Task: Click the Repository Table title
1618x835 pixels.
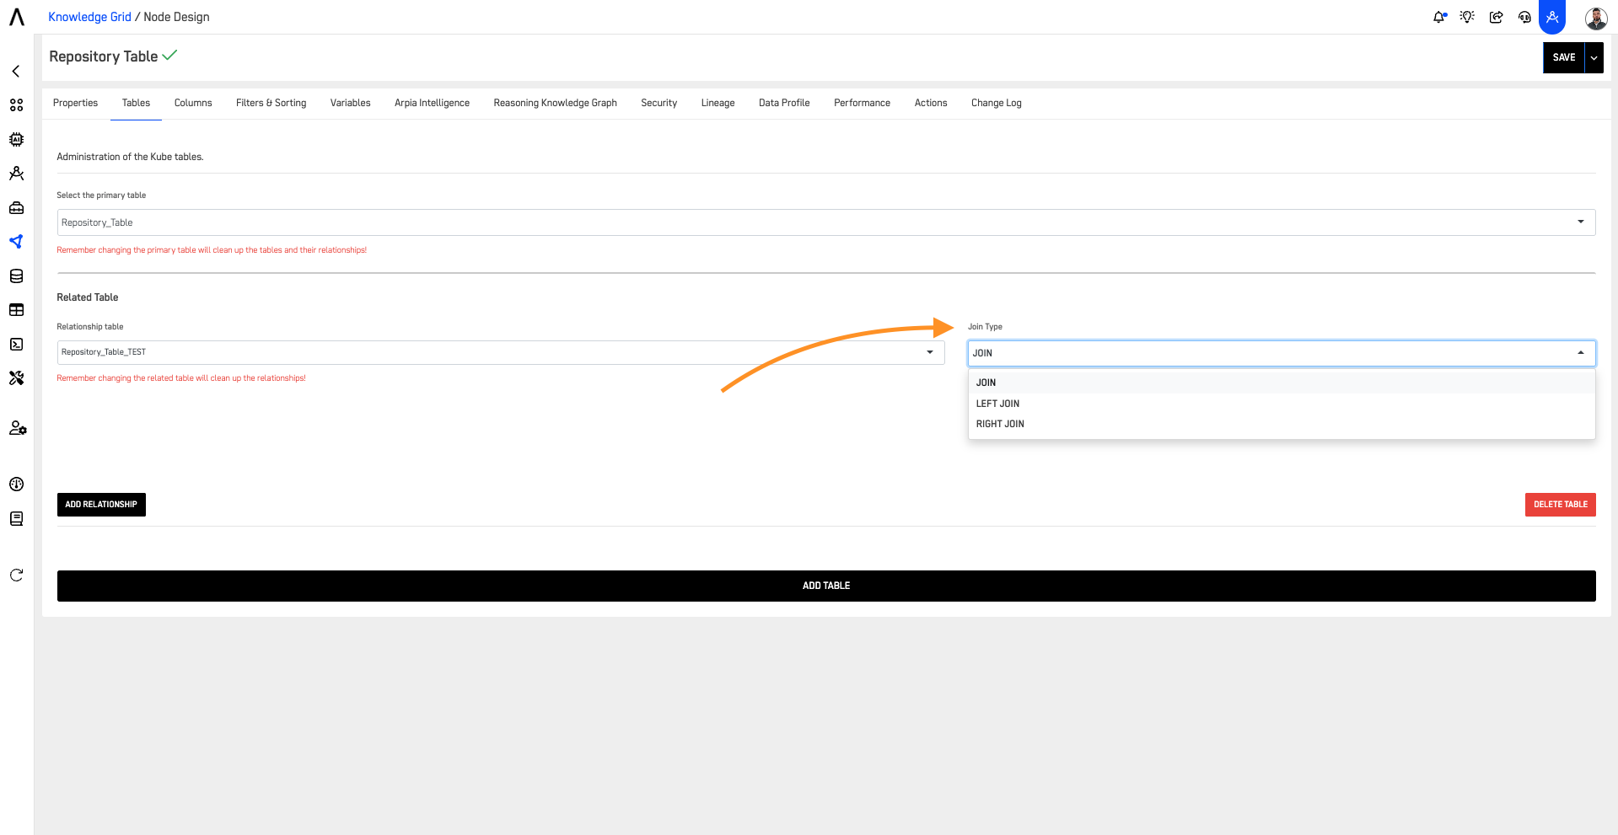Action: [103, 56]
